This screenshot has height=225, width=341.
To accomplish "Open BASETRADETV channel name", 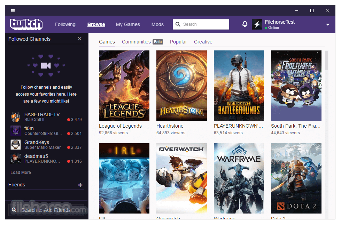I will 42,114.
